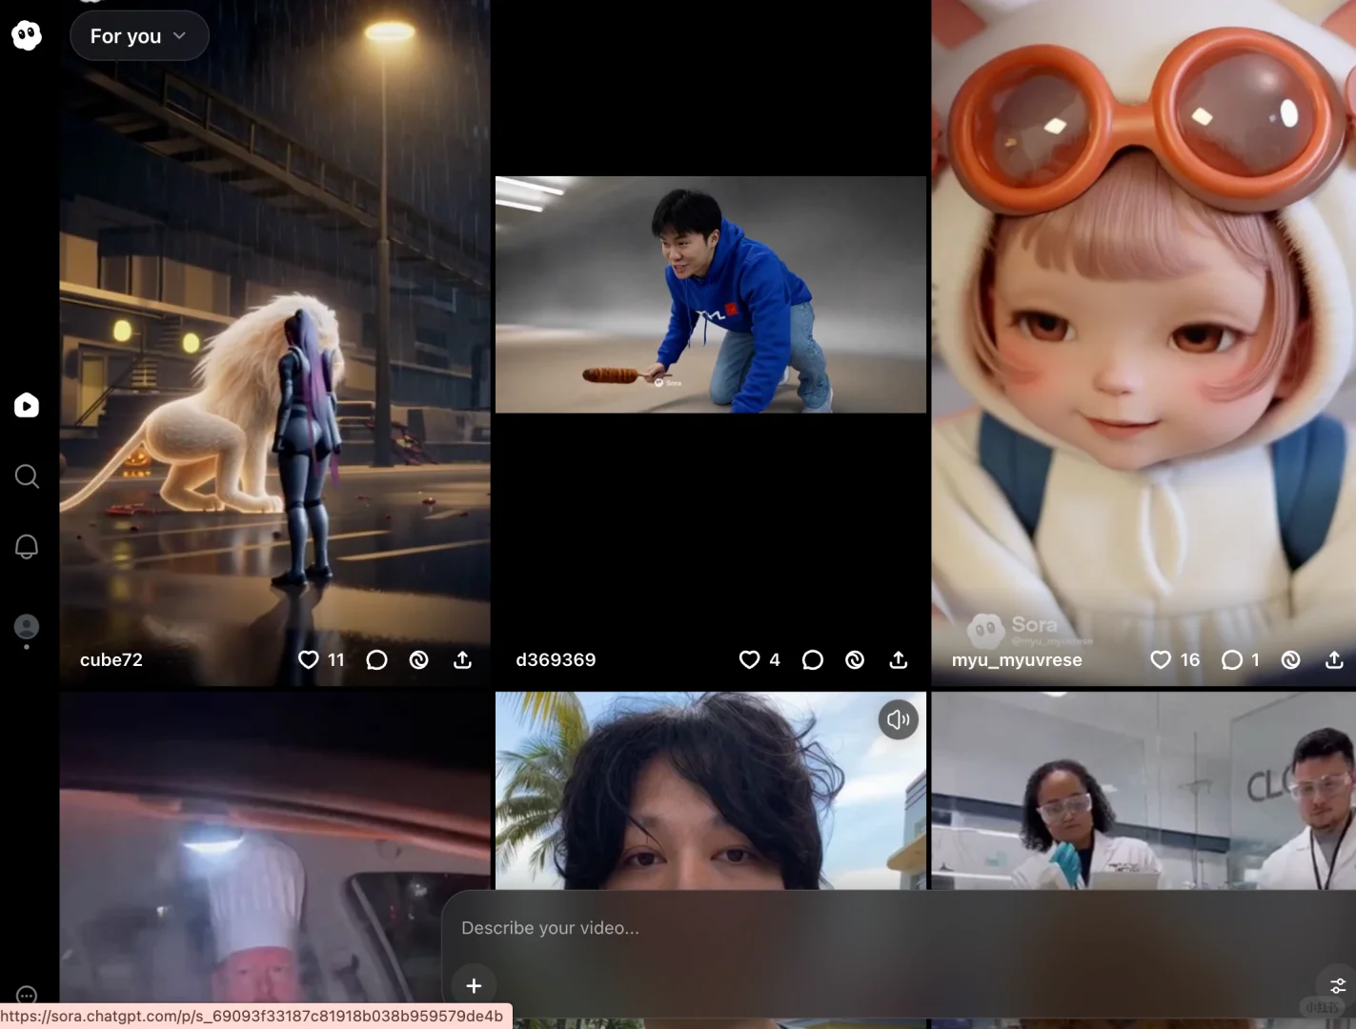This screenshot has height=1029, width=1356.
Task: Toggle sound on the selfie video
Action: pos(899,719)
